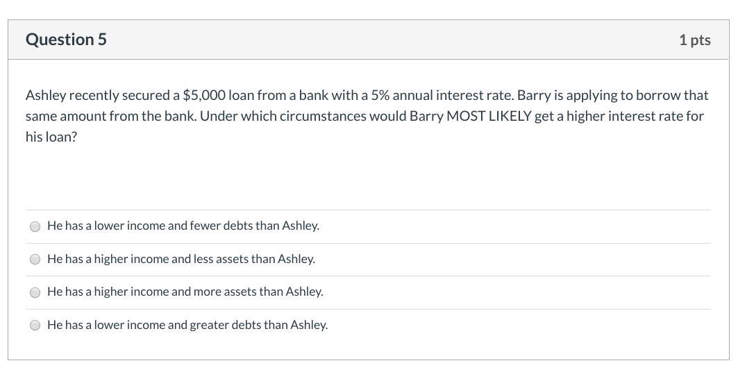
Task: Click the 'his loan?' text line
Action: [51, 137]
